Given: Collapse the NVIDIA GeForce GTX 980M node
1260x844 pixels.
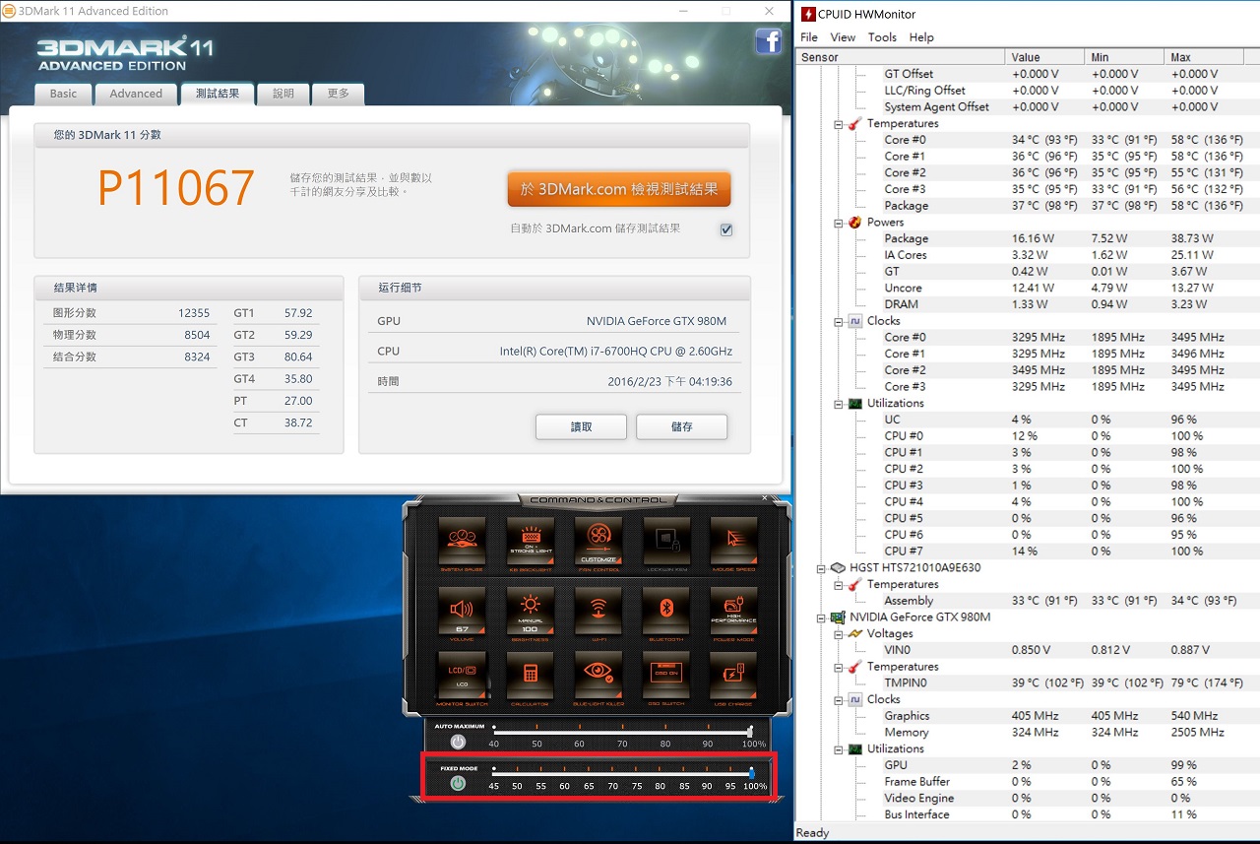Looking at the screenshot, I should point(822,617).
